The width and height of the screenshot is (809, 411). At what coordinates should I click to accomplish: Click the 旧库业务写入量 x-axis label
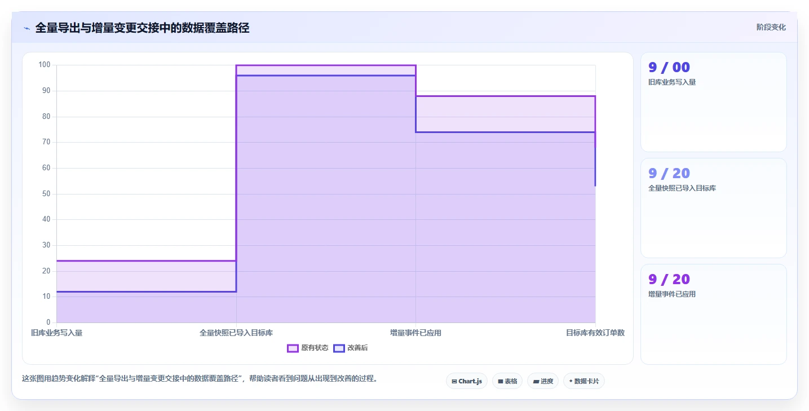pos(56,333)
